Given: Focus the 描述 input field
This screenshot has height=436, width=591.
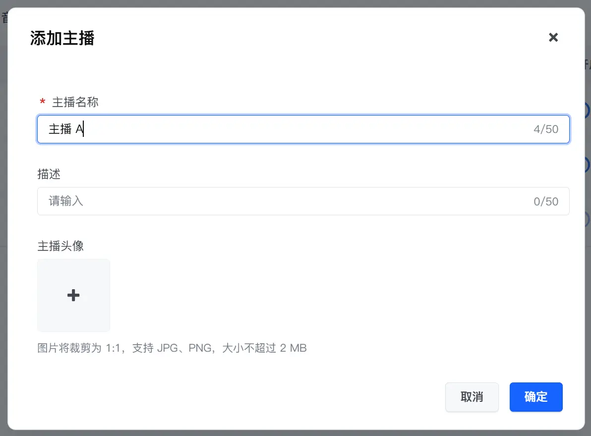Looking at the screenshot, I should click(303, 201).
